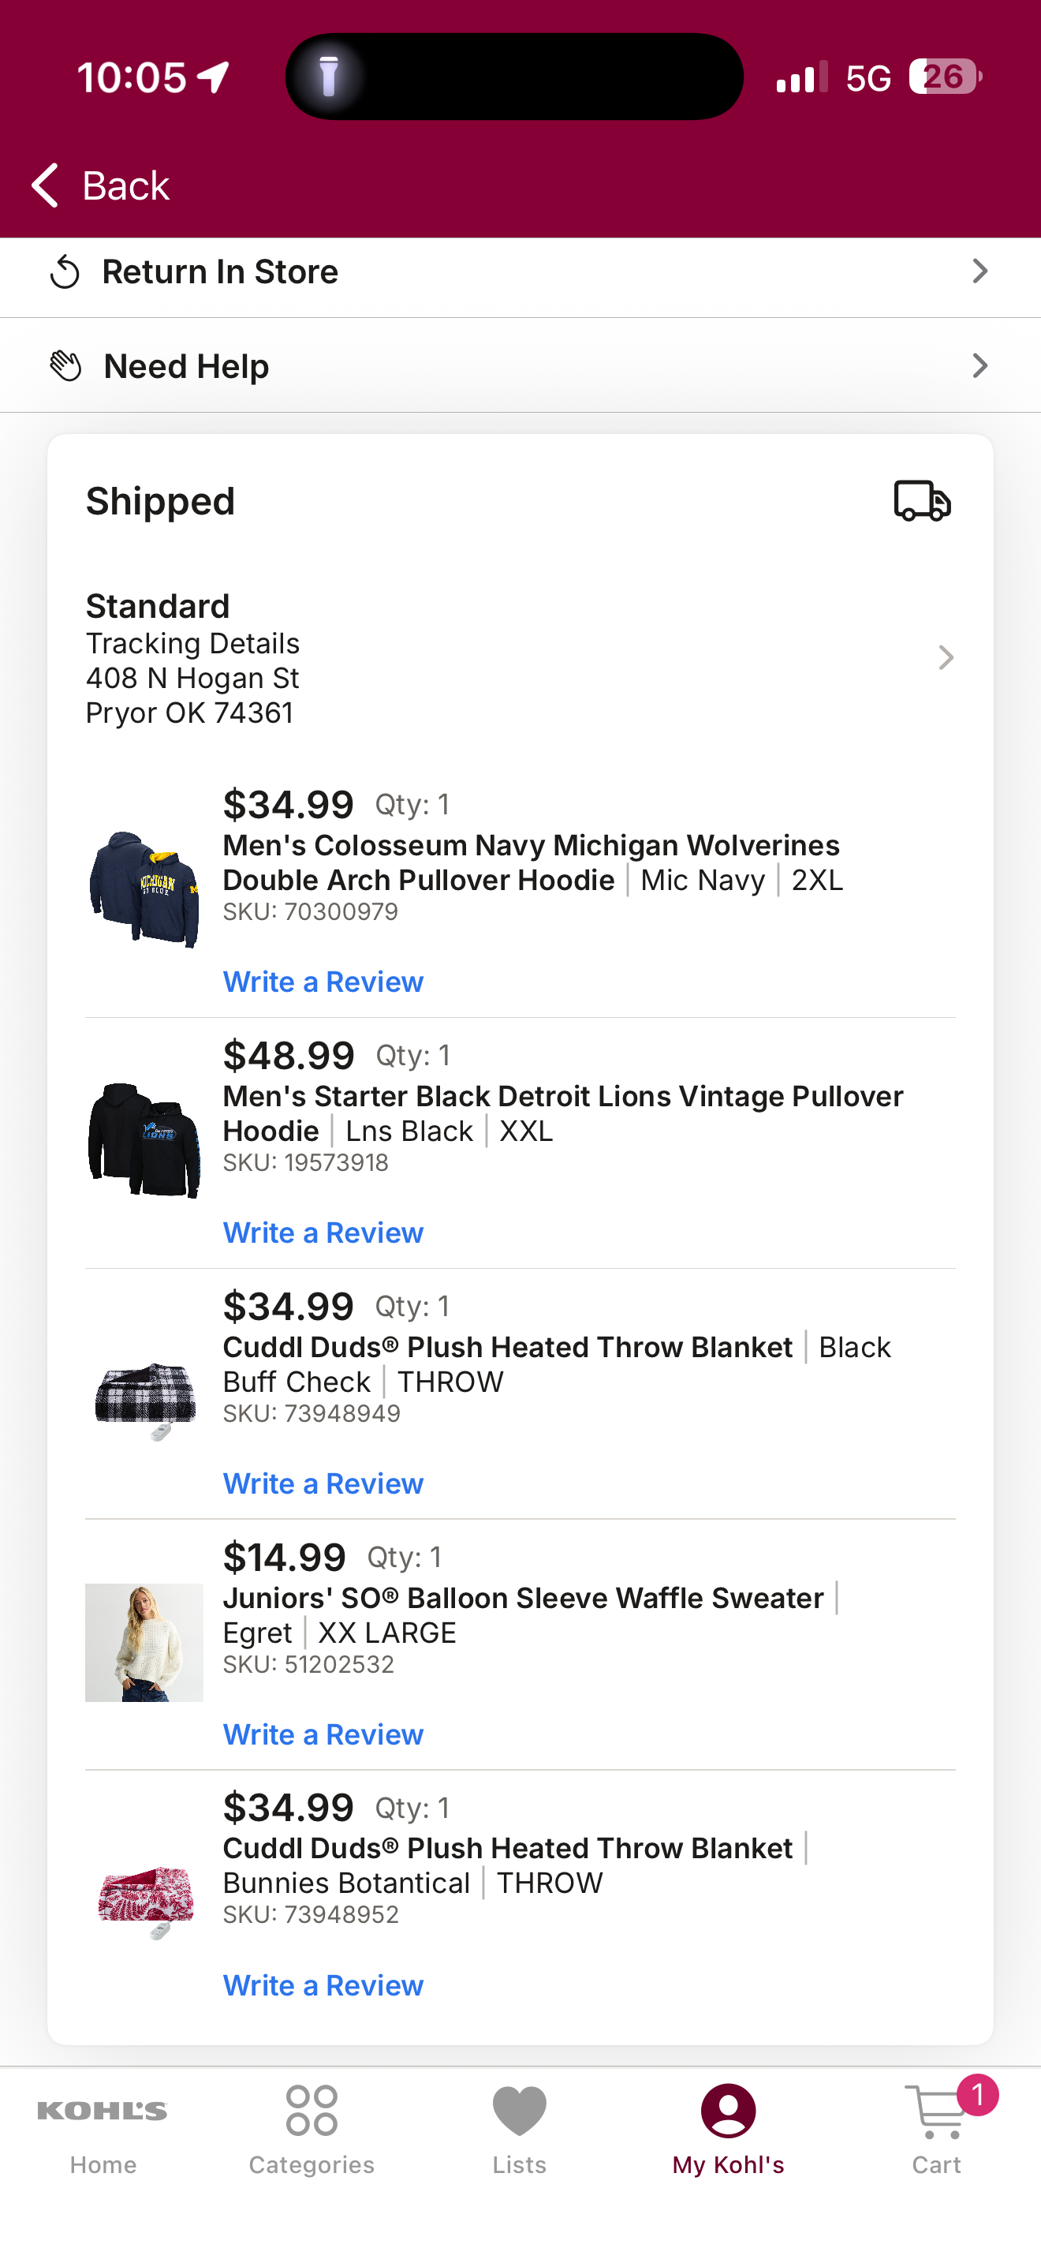Expand Return In Store chevron
The width and height of the screenshot is (1041, 2263).
point(980,271)
